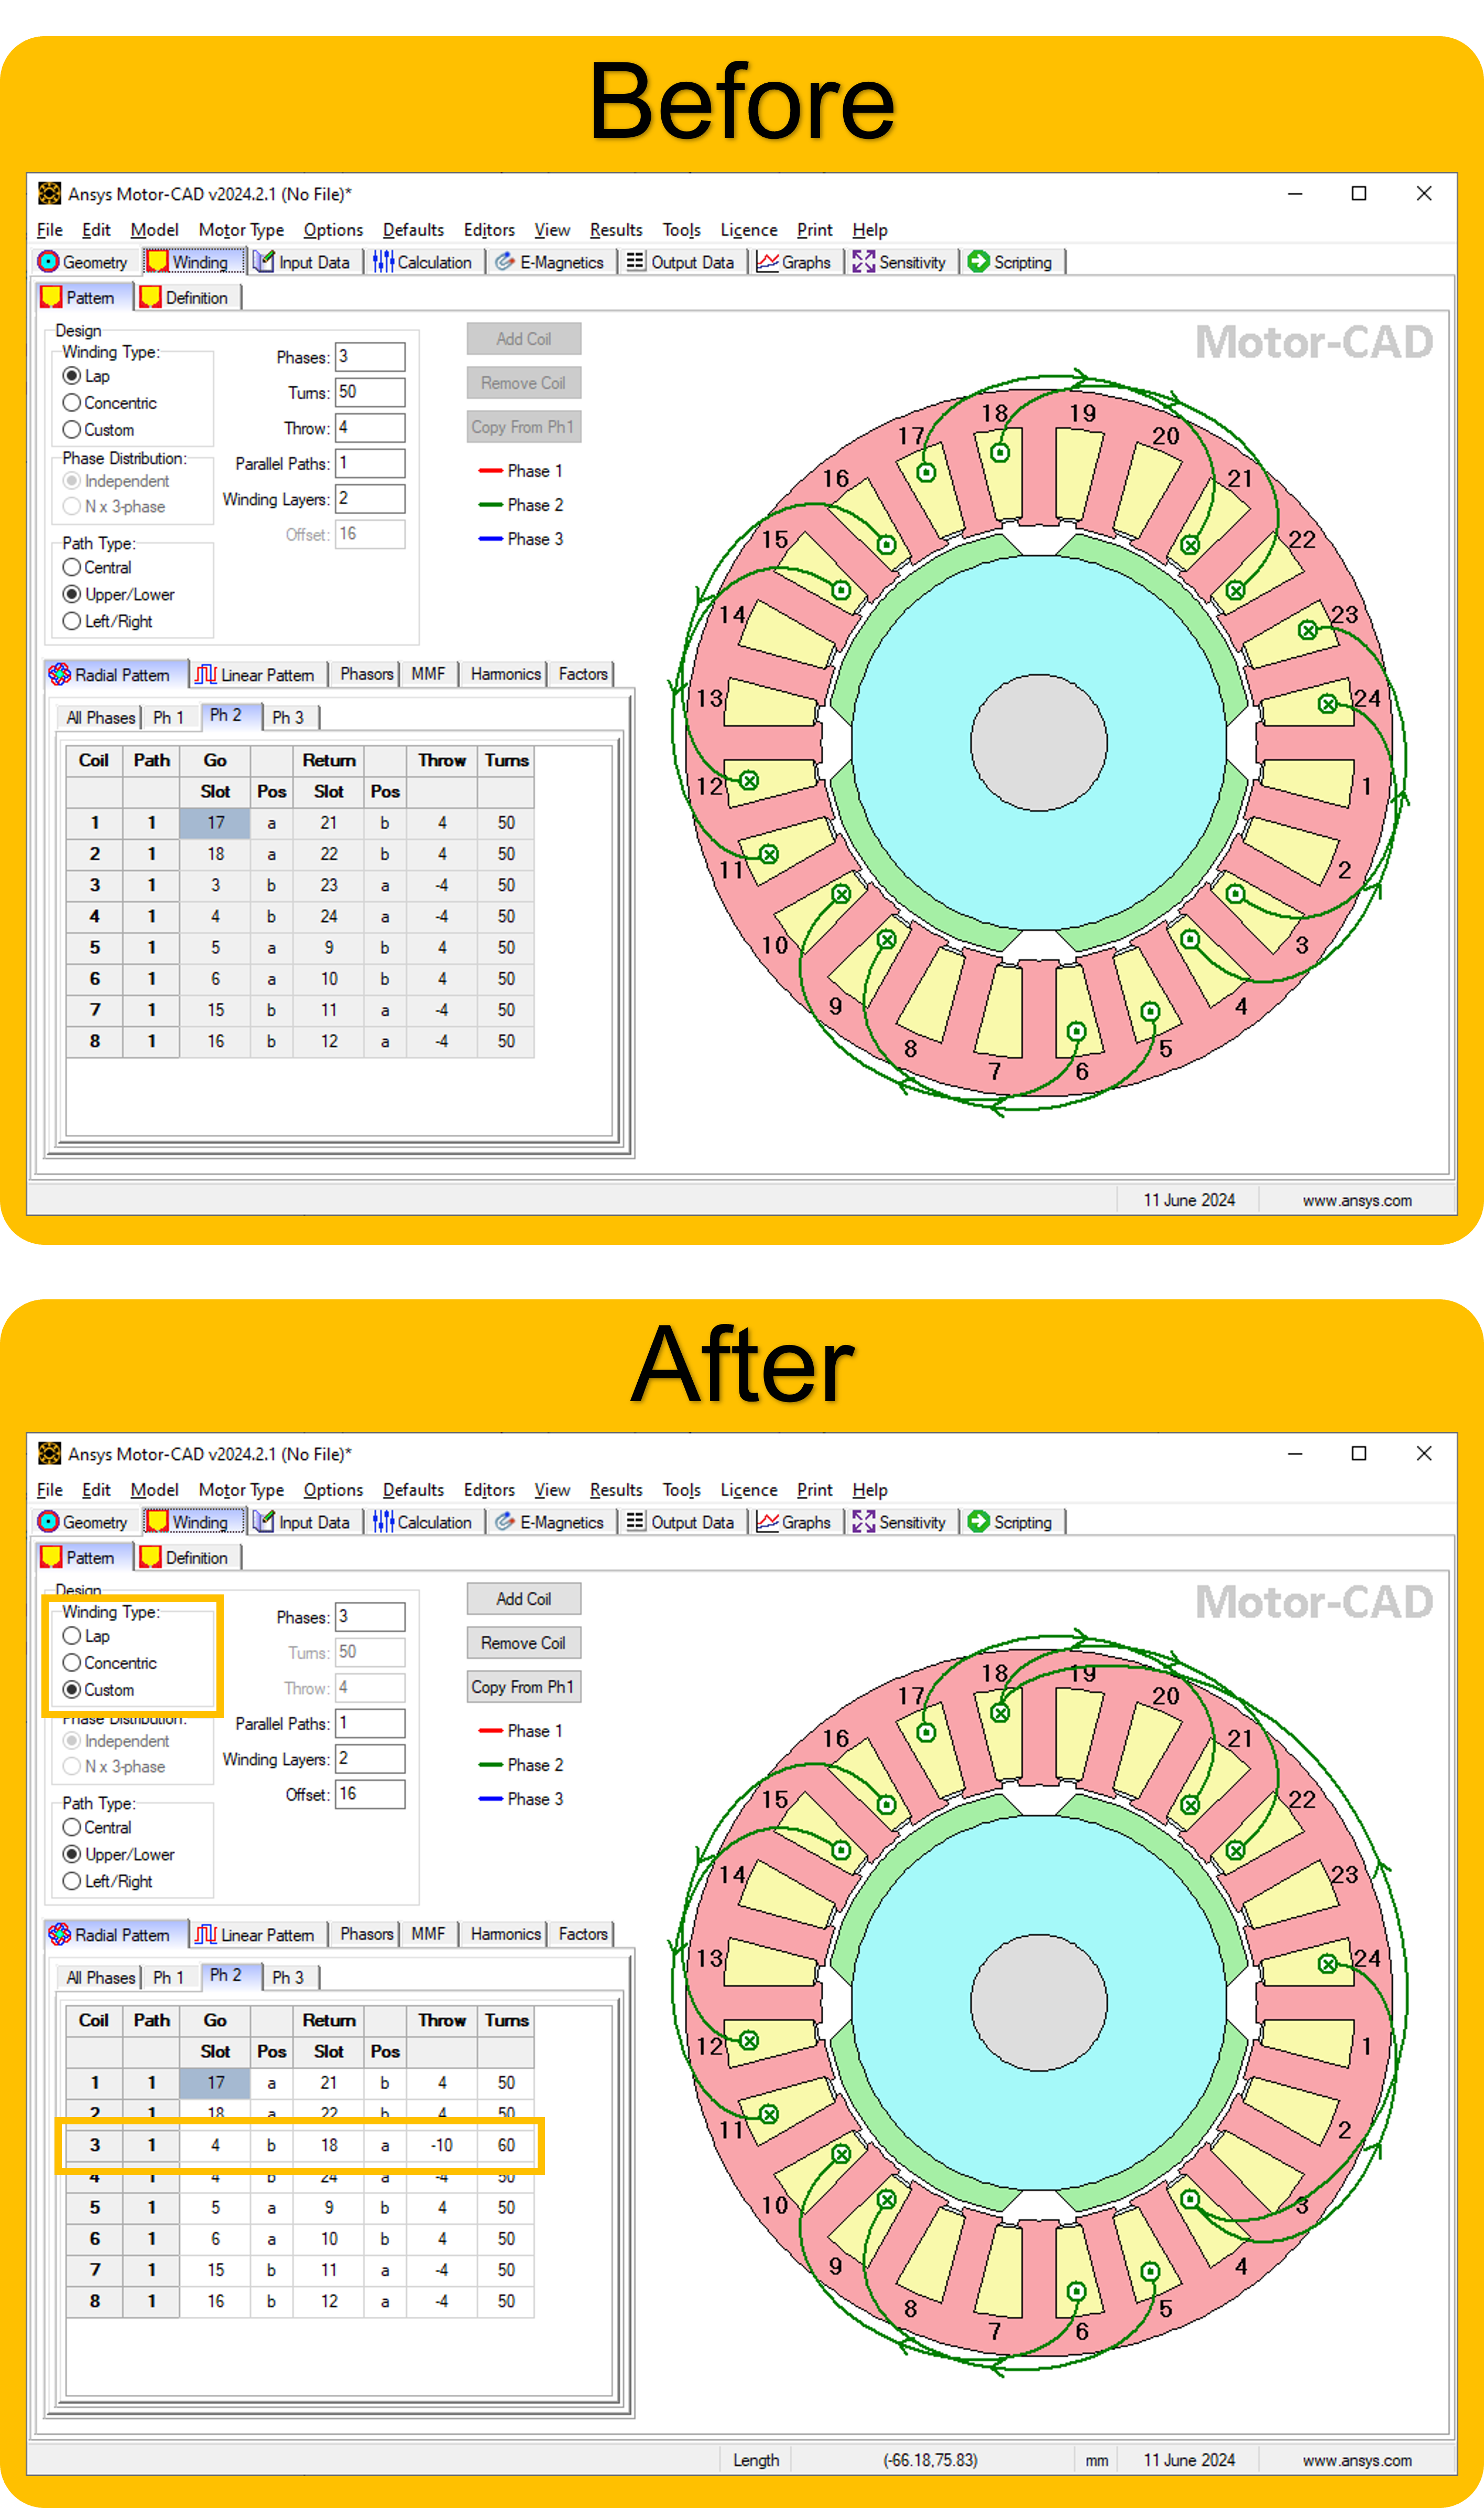
Task: Open Graphs tab in the After window
Action: point(794,1522)
